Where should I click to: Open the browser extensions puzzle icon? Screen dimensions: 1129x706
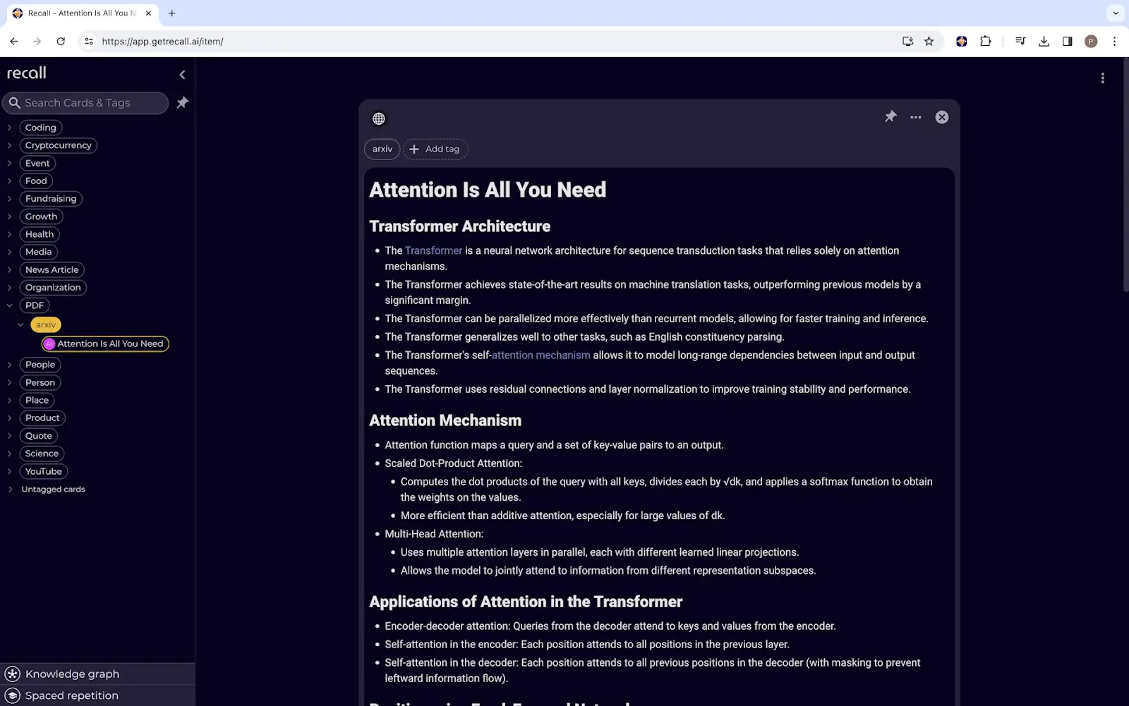[986, 42]
